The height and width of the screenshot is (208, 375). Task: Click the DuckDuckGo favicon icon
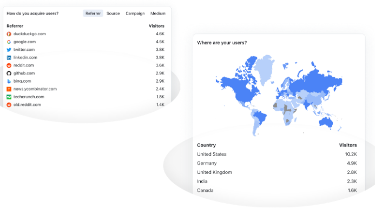[9, 34]
